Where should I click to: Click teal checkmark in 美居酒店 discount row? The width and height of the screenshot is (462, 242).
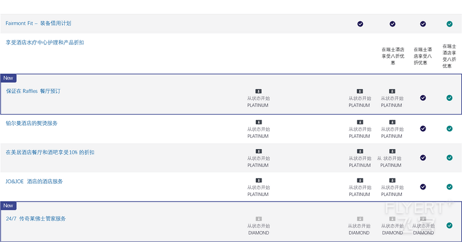449,158
